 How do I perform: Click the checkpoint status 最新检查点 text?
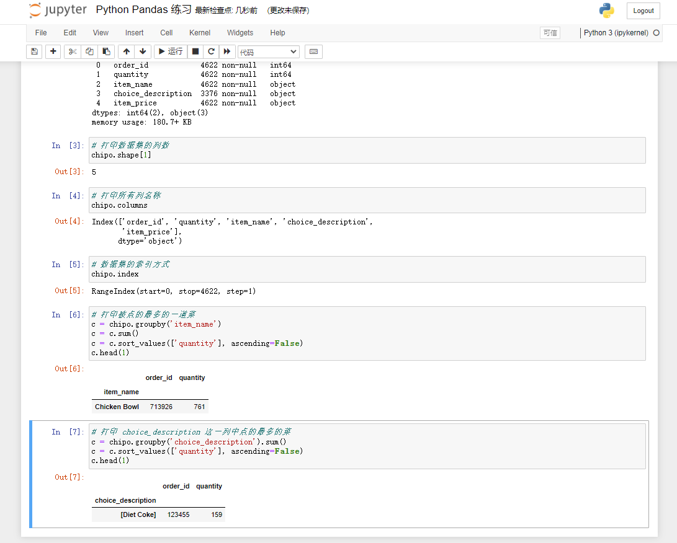coord(226,11)
